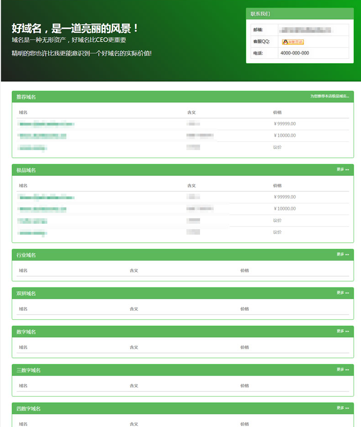This screenshot has height=427, width=361.
Task: Open second domain in 推荐域名 list
Action: (42, 136)
